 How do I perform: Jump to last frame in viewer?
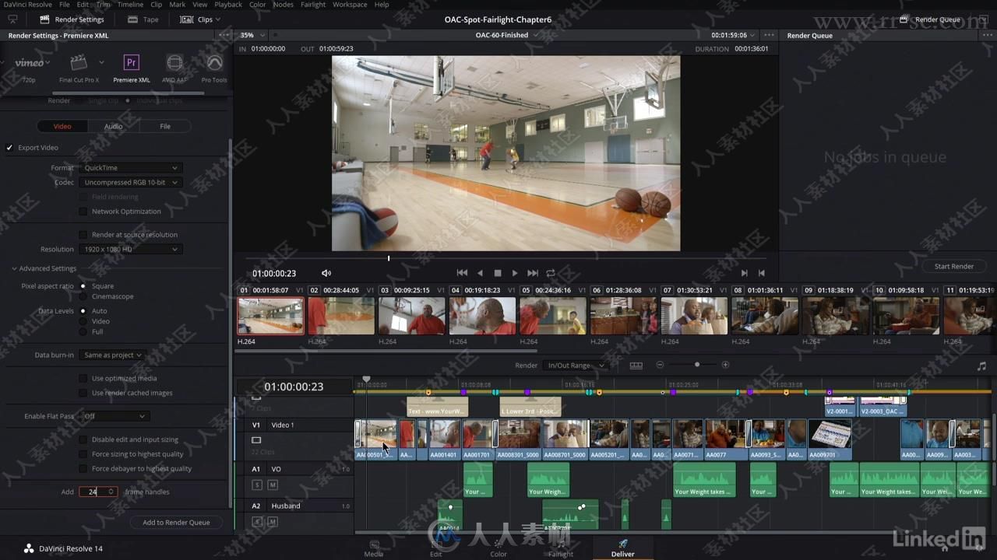[533, 273]
